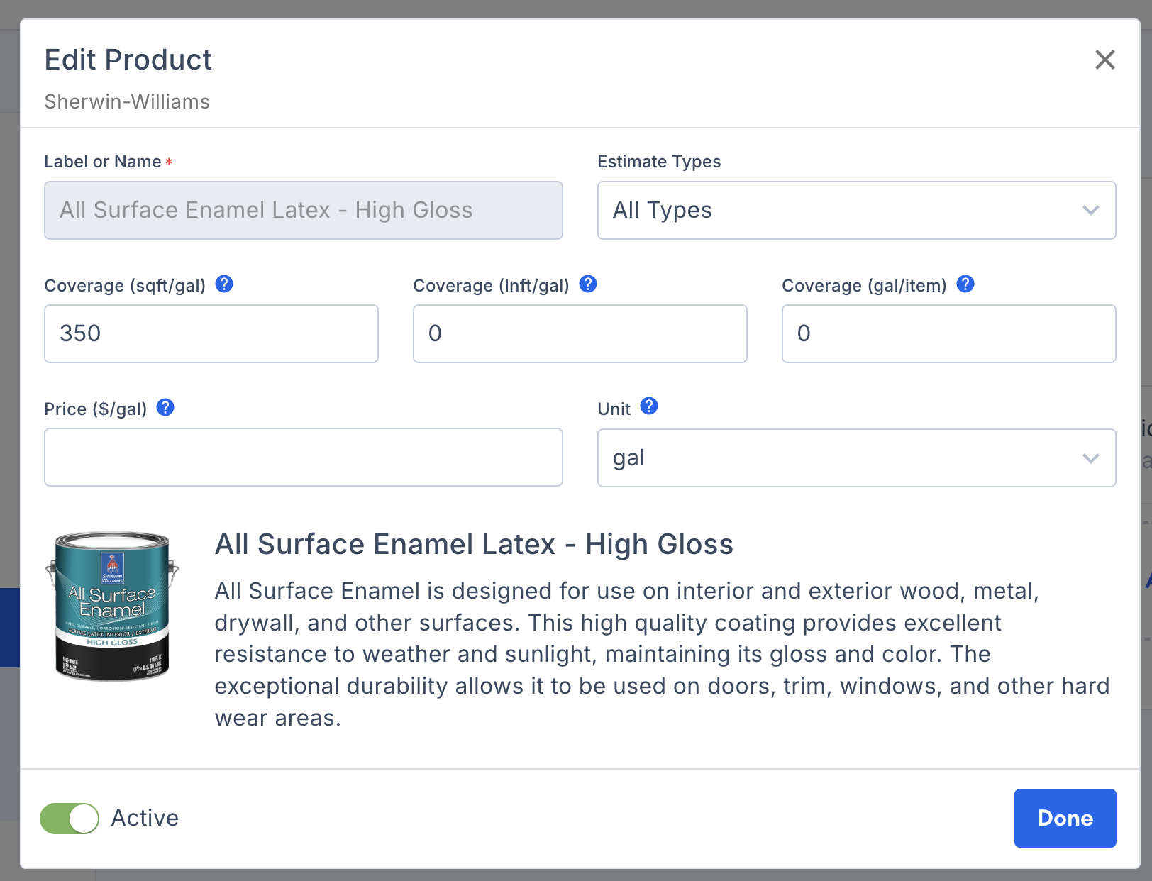Image resolution: width=1152 pixels, height=881 pixels.
Task: Open the Estimate Types dropdown
Action: (856, 210)
